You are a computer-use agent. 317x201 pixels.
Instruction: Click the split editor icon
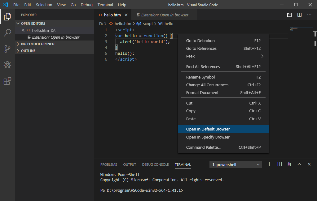299,15
